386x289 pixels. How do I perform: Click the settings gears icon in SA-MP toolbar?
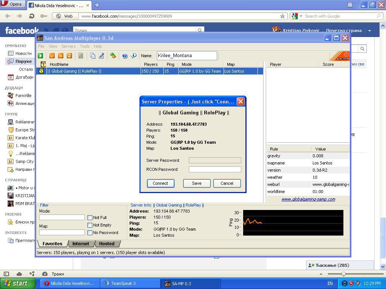(113, 56)
